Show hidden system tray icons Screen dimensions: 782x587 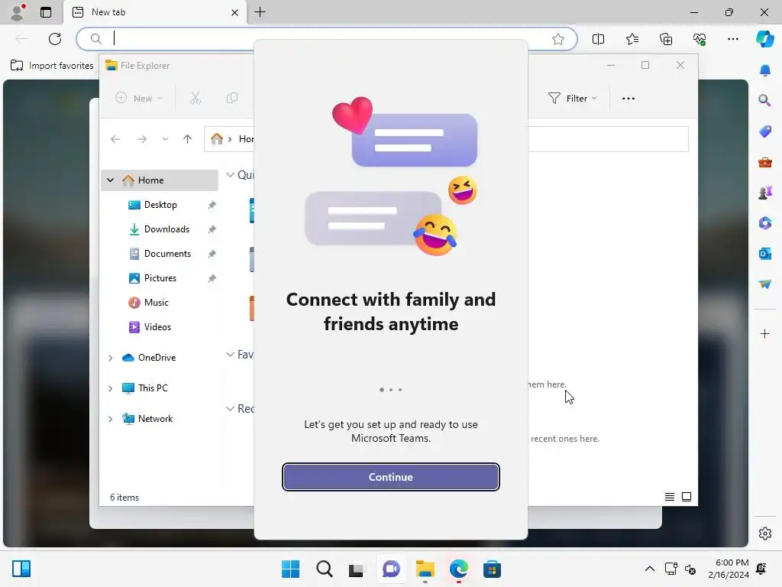(x=649, y=569)
